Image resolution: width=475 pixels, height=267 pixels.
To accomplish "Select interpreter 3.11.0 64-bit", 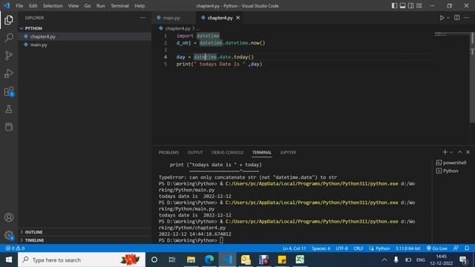I will (407, 248).
